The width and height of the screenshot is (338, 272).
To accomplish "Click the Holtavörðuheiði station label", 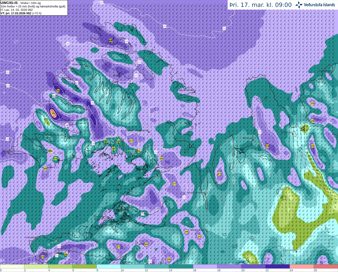I will click(199, 230).
